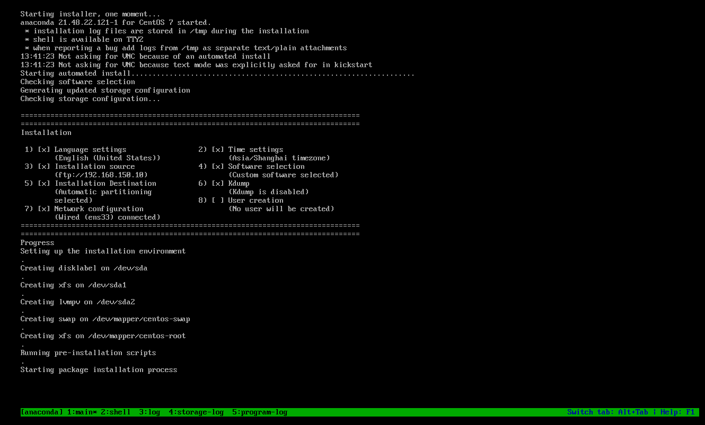Image resolution: width=705 pixels, height=425 pixels.
Task: Click the "(Wired (ens33) connected)" value
Action: [108, 218]
